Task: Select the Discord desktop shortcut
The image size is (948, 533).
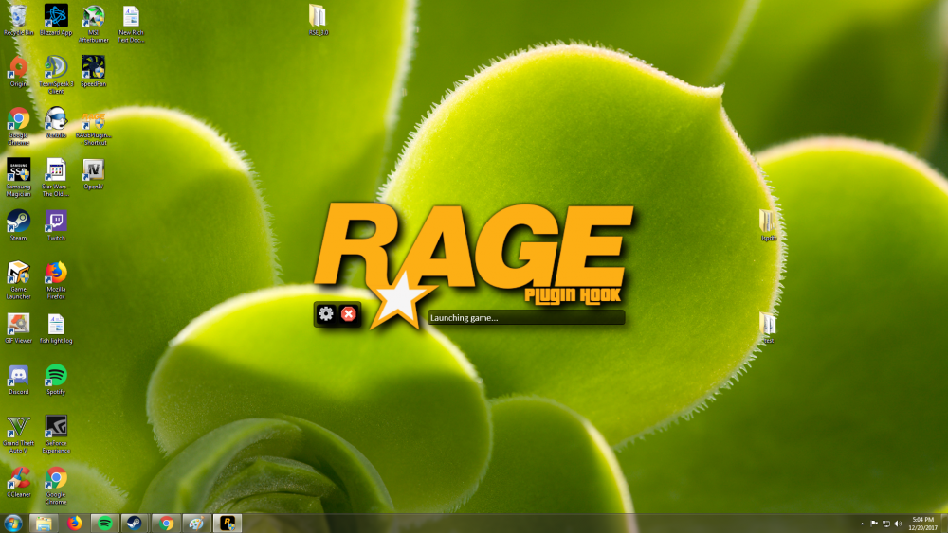Action: pos(19,379)
